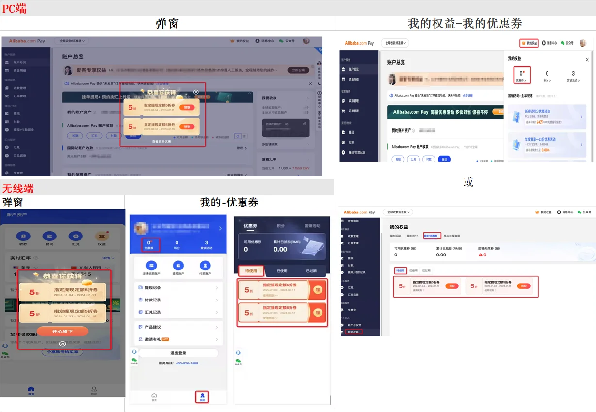
Task: Tap the circled X below 开心收下
Action: 63,344
